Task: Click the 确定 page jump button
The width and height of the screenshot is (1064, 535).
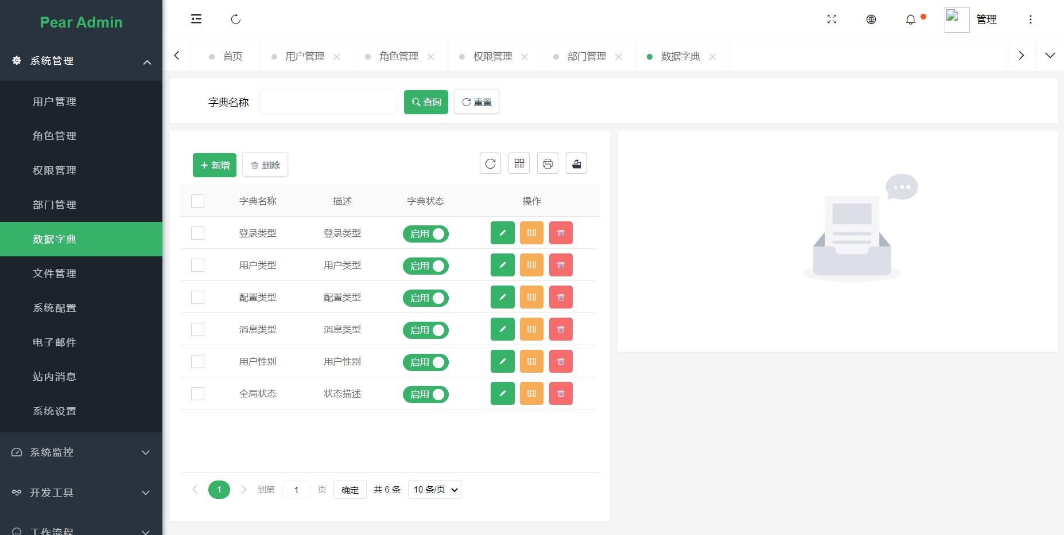Action: click(x=350, y=490)
